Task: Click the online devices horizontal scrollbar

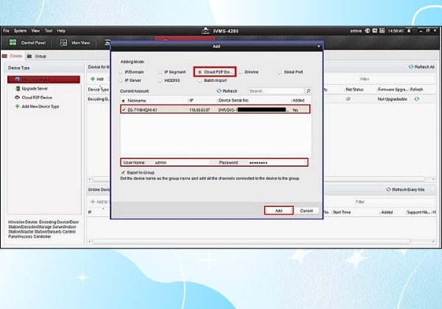Action: click(x=251, y=241)
